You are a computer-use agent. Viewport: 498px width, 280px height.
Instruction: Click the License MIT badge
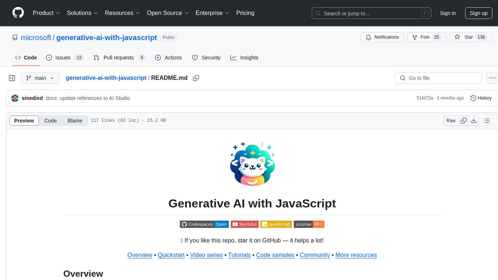tap(309, 224)
